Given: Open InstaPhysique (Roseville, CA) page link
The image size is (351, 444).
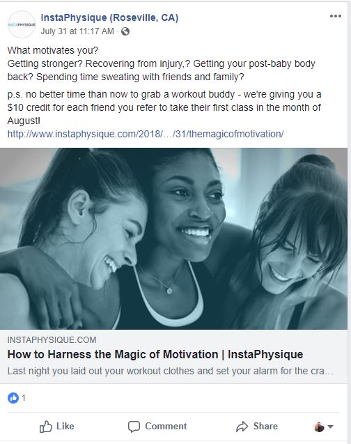Looking at the screenshot, I should (109, 17).
